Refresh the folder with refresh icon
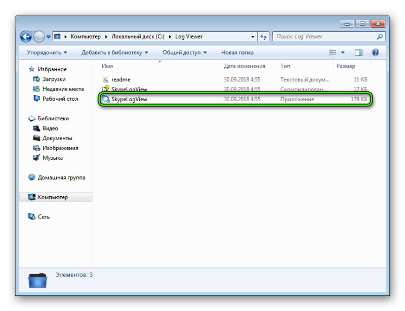The image size is (405, 311). [263, 36]
